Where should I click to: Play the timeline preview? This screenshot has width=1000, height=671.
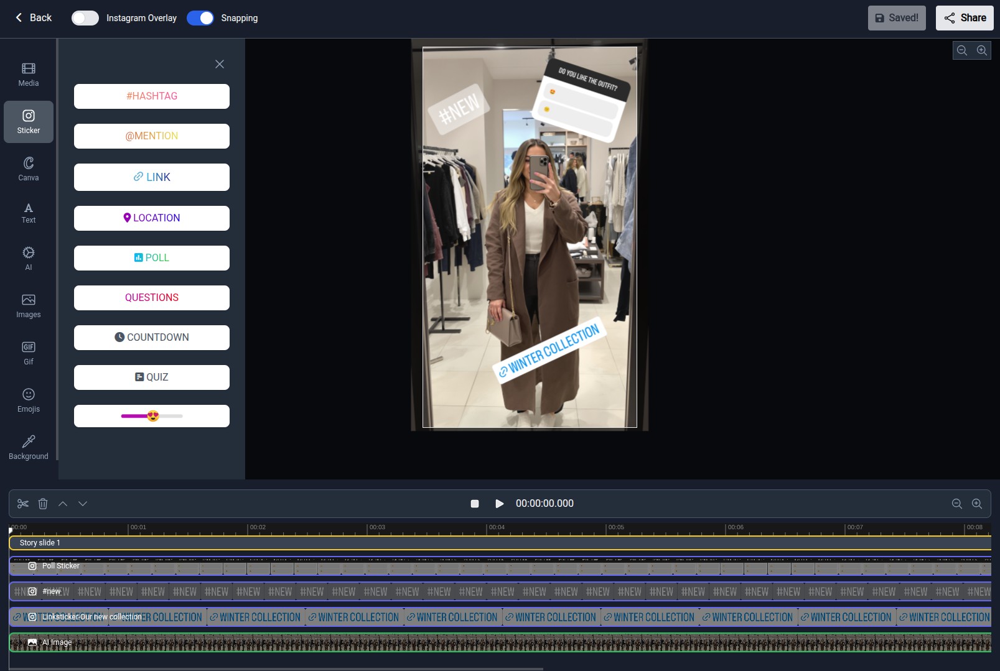499,504
